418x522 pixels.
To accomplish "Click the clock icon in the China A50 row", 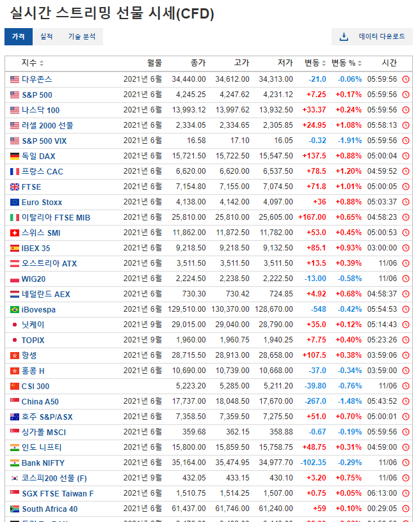I will tap(406, 401).
